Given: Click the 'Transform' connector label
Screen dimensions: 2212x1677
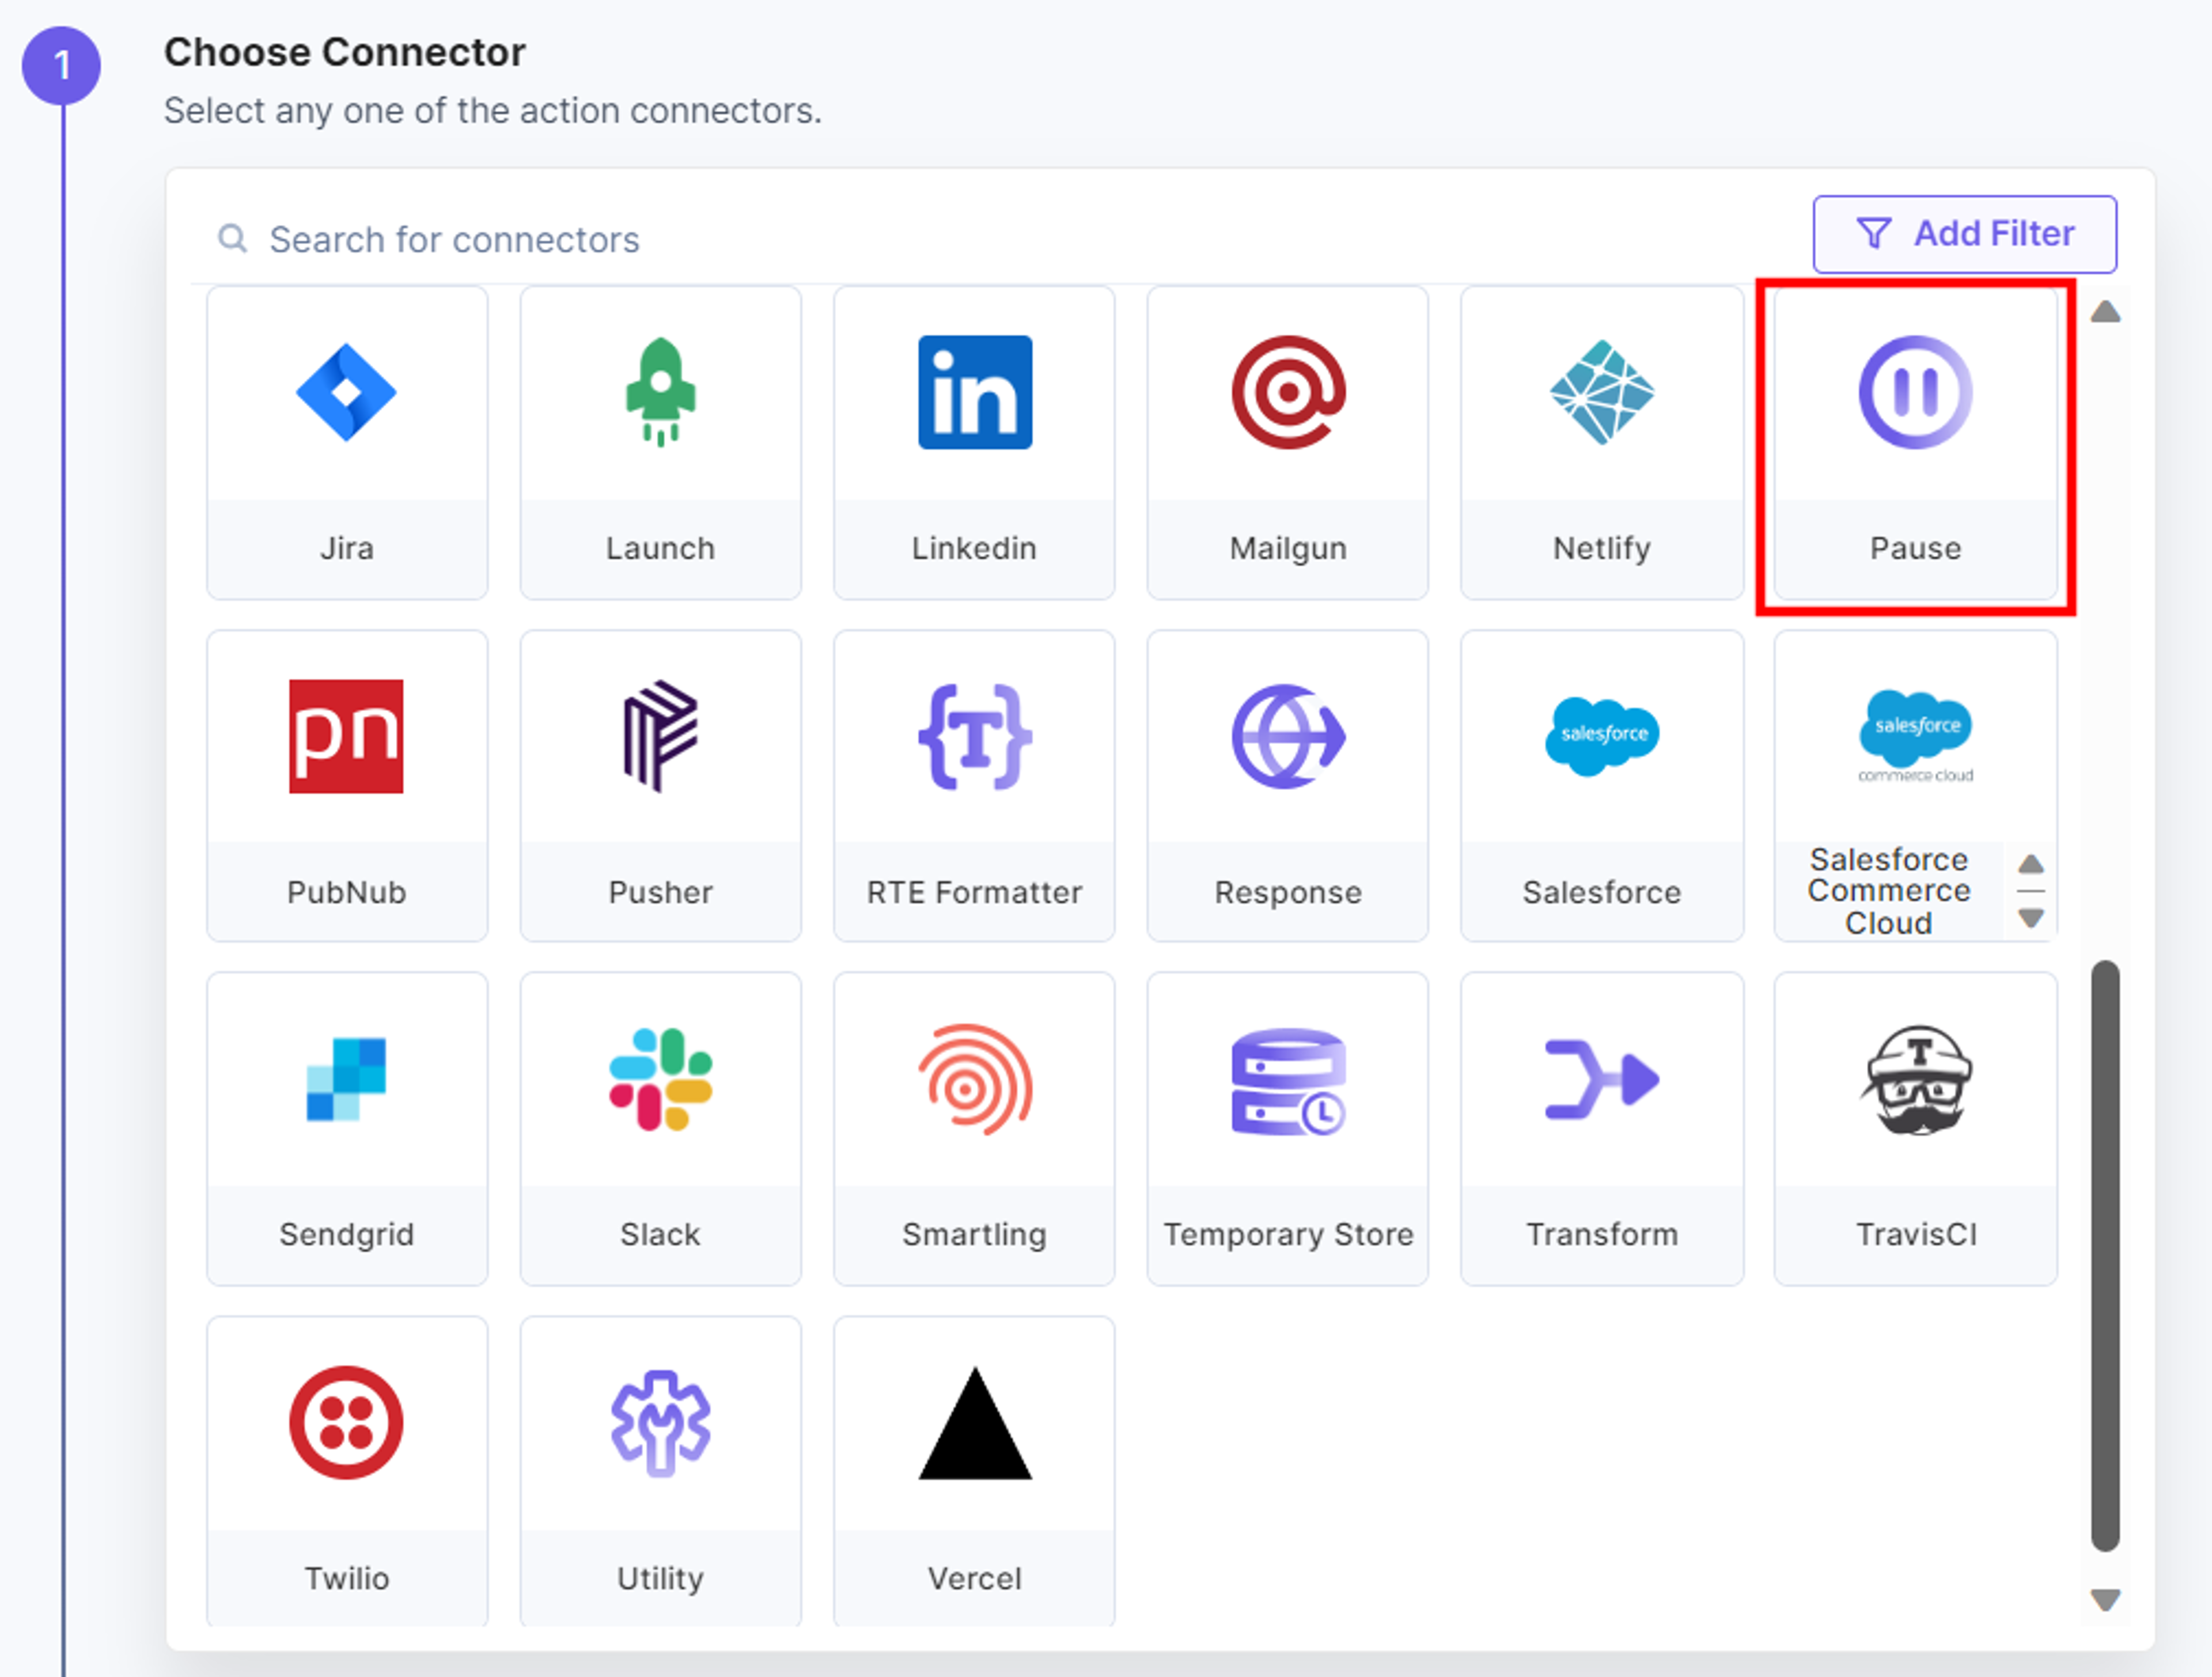Looking at the screenshot, I should 1602,1234.
